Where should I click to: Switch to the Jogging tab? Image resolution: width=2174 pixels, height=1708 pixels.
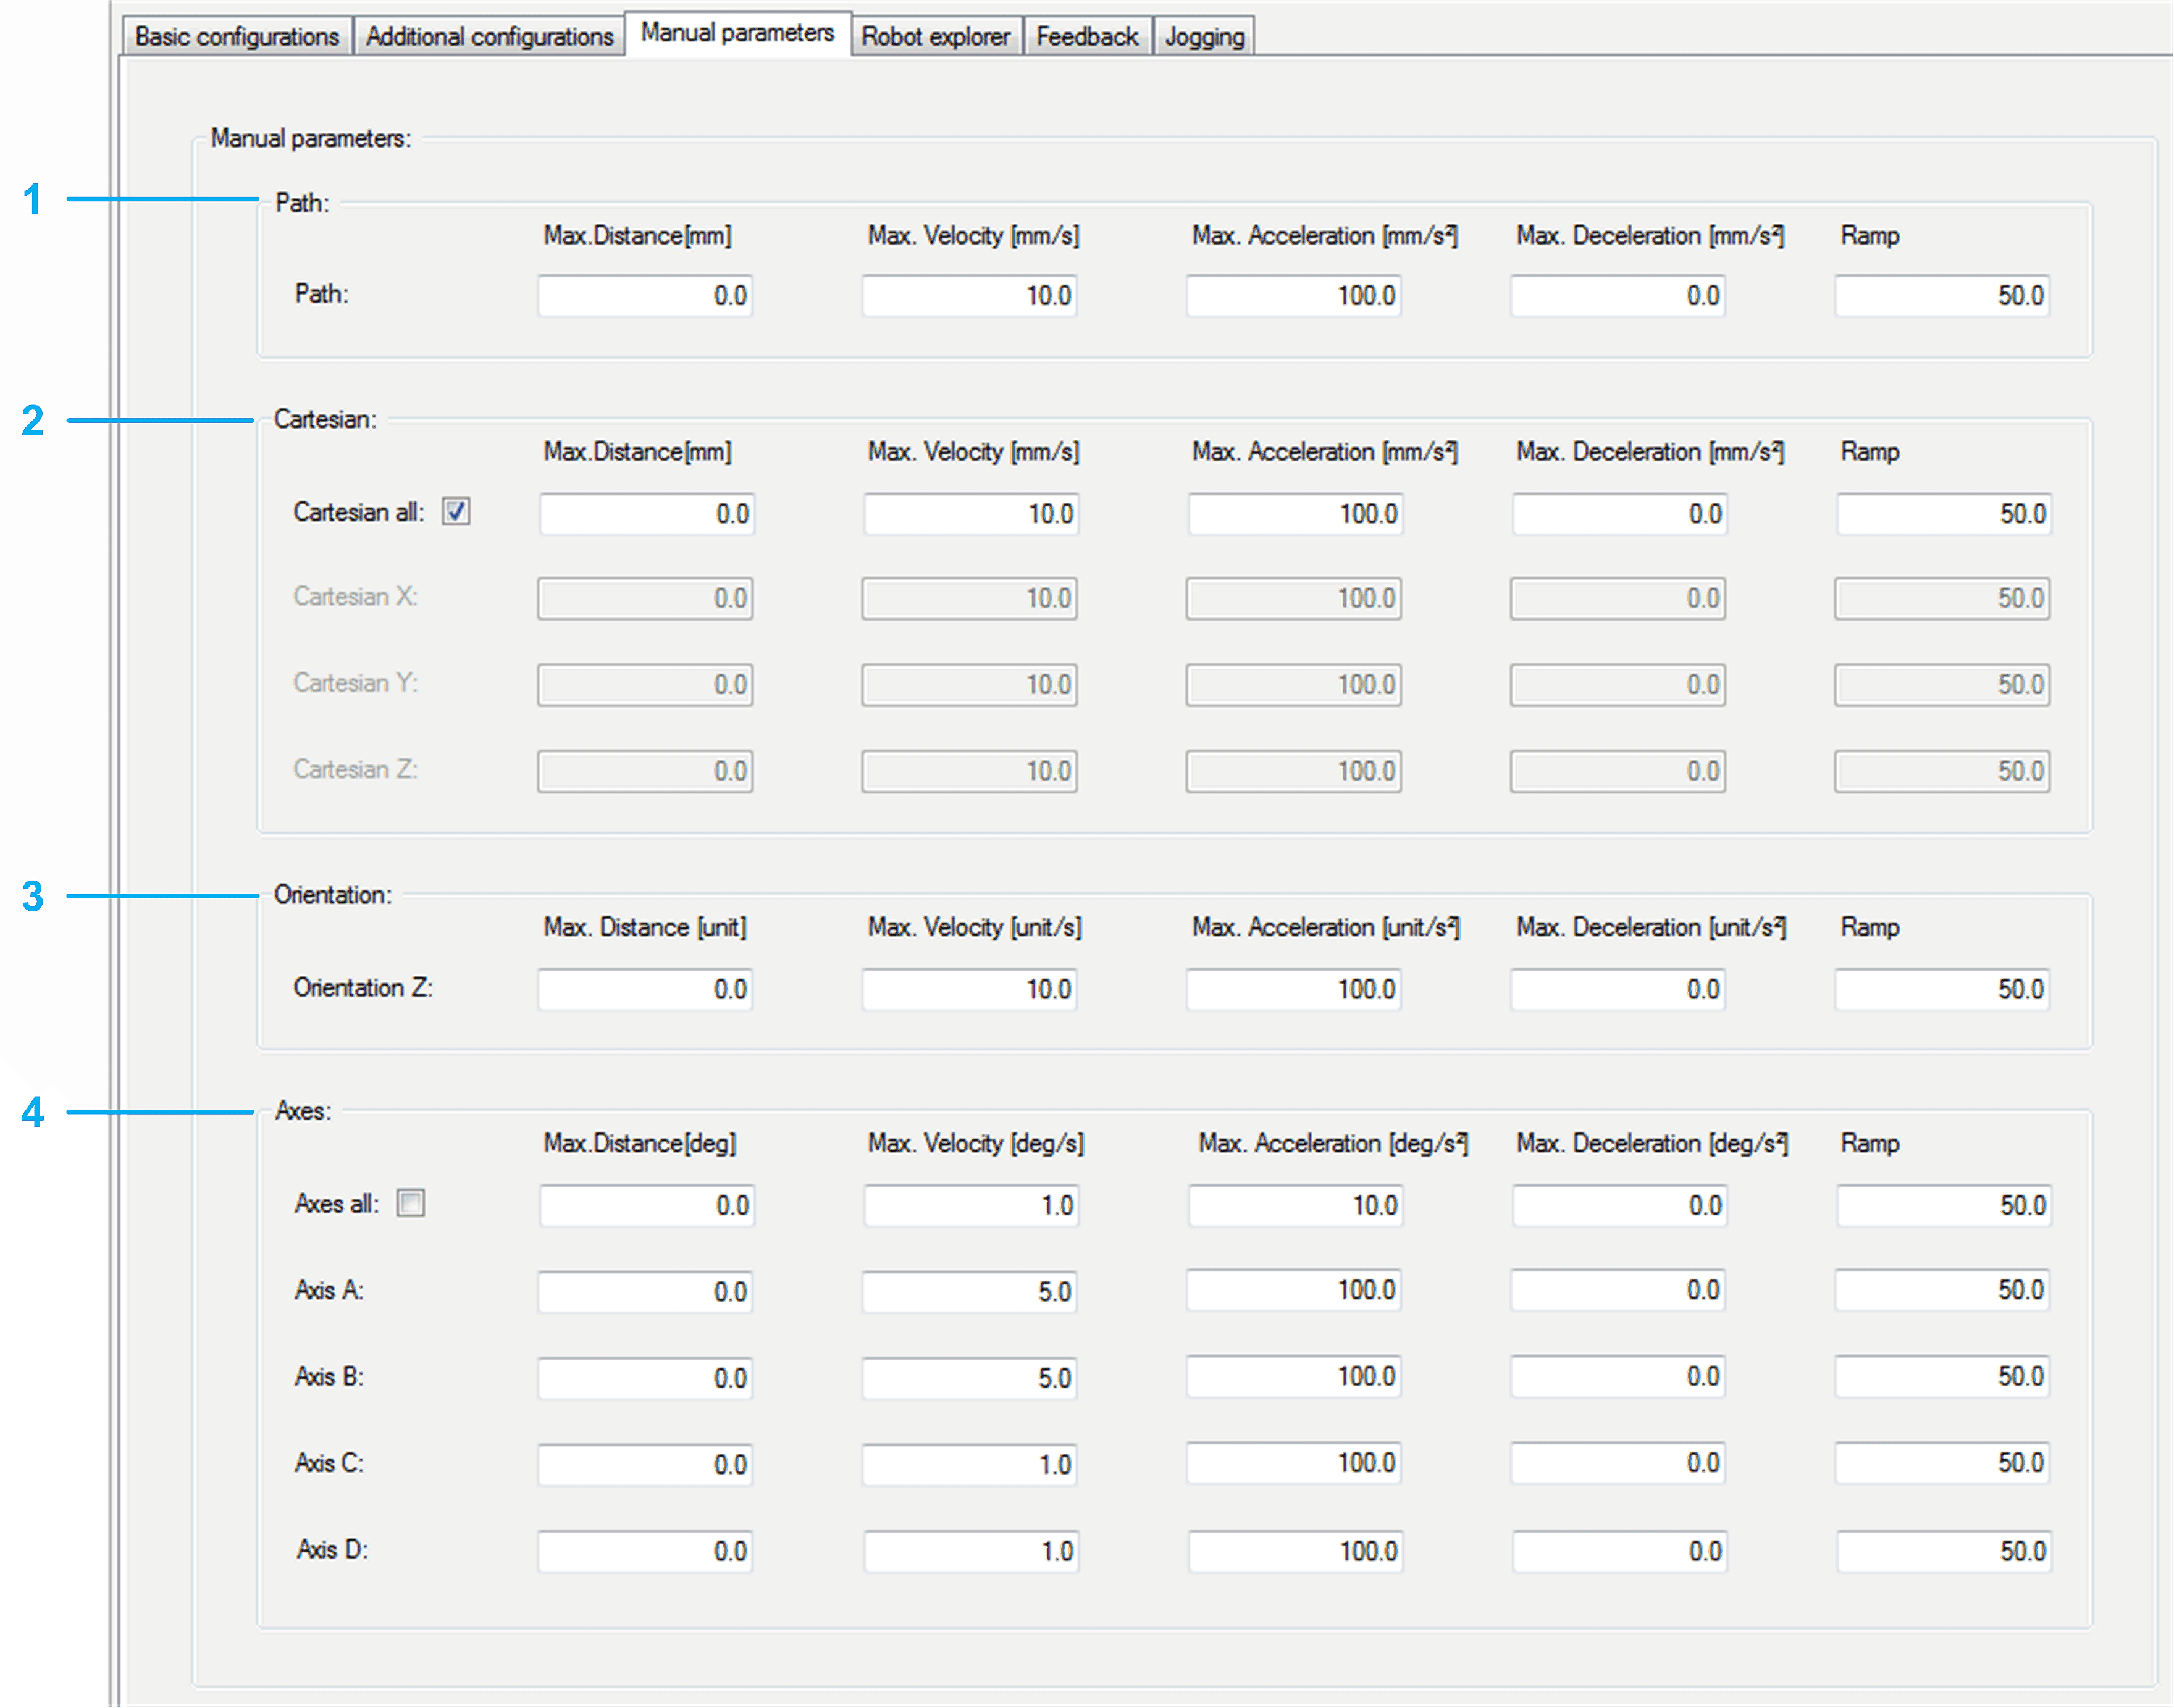pos(1205,36)
